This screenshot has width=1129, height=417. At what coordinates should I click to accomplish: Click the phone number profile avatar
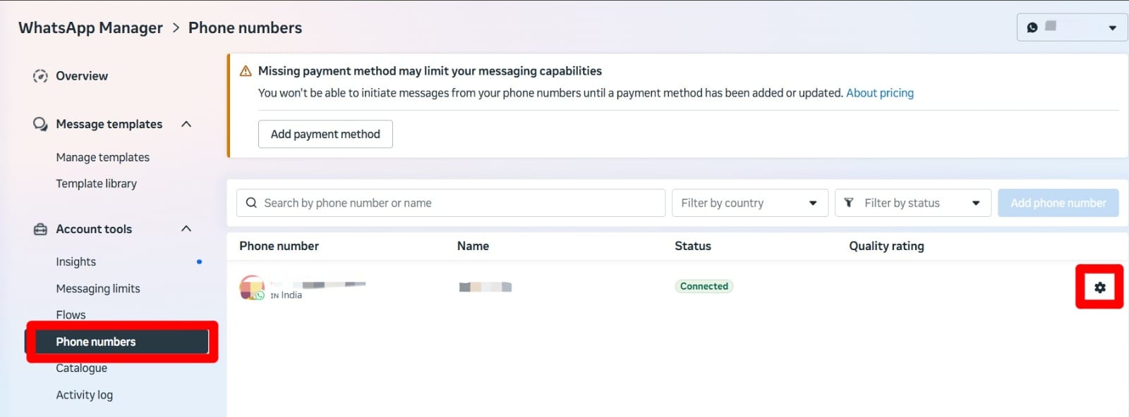coord(252,287)
